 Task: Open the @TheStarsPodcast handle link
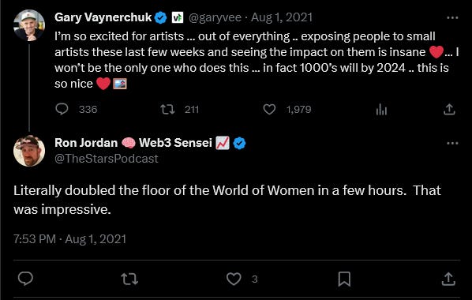(x=107, y=159)
